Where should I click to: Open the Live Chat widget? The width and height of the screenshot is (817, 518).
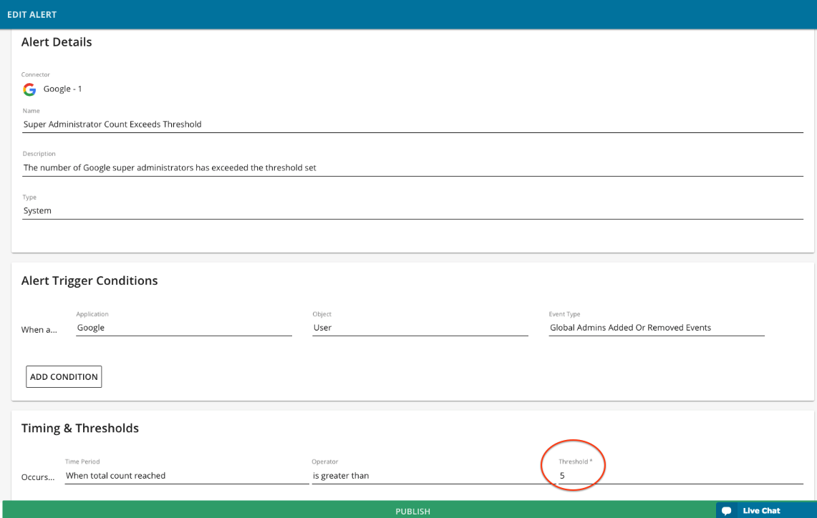point(766,510)
